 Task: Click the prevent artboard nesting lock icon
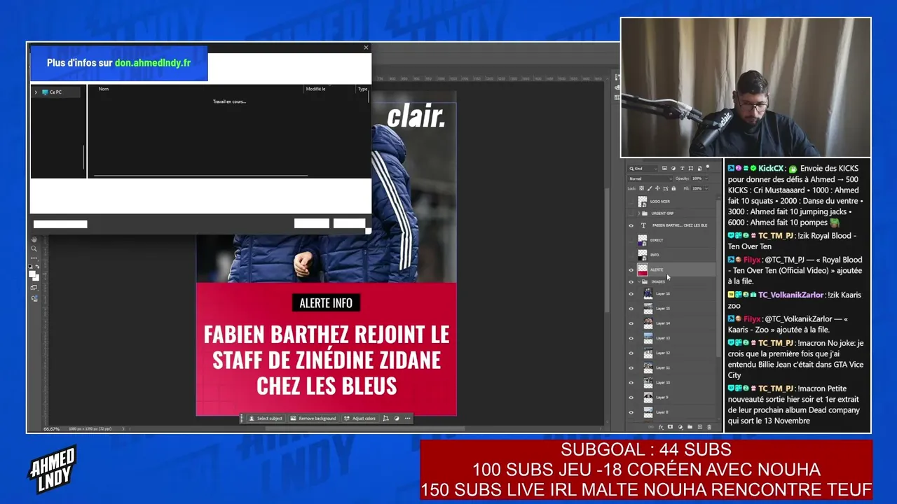[x=666, y=188]
